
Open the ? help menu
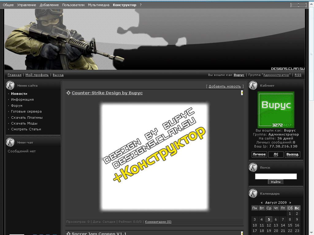[140, 5]
